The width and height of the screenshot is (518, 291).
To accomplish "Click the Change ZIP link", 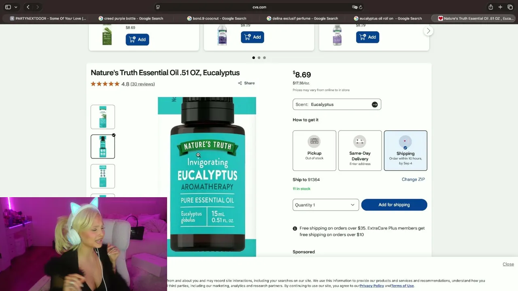I will 413,179.
